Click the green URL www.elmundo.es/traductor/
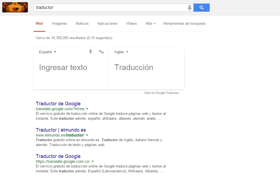Viewport: 280px width, 181px height. pos(60,135)
